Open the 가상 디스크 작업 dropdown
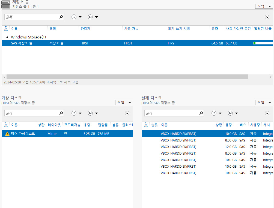Image resolution: width=274 pixels, height=208 pixels. click(x=124, y=103)
